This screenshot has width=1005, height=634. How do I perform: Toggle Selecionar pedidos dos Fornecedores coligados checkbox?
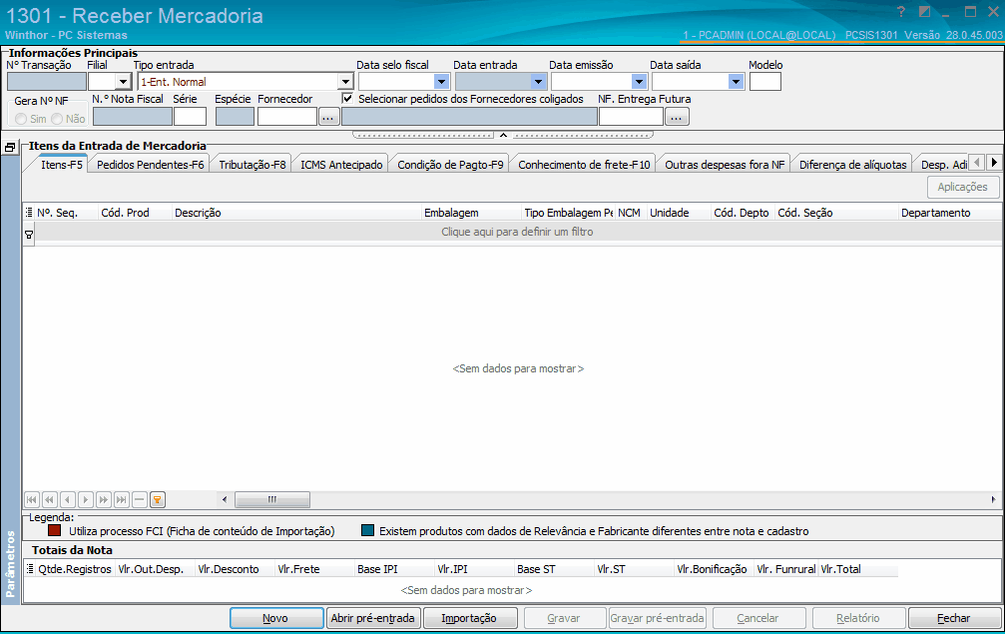pos(347,99)
